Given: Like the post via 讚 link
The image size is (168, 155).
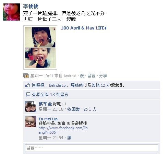Looking at the screenshot, I should coord(82,76).
